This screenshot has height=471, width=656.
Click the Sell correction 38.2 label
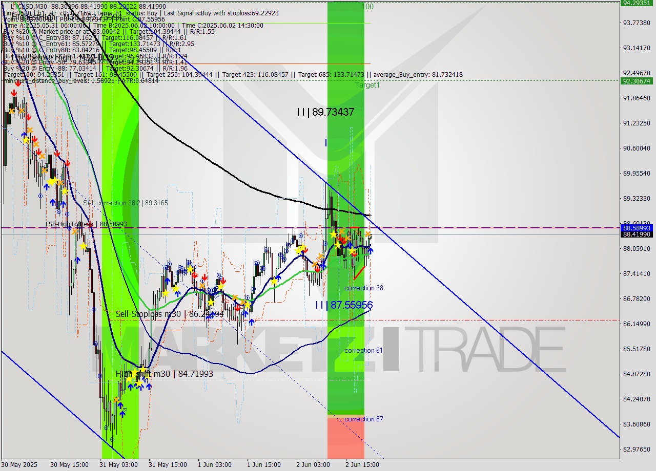coord(126,203)
